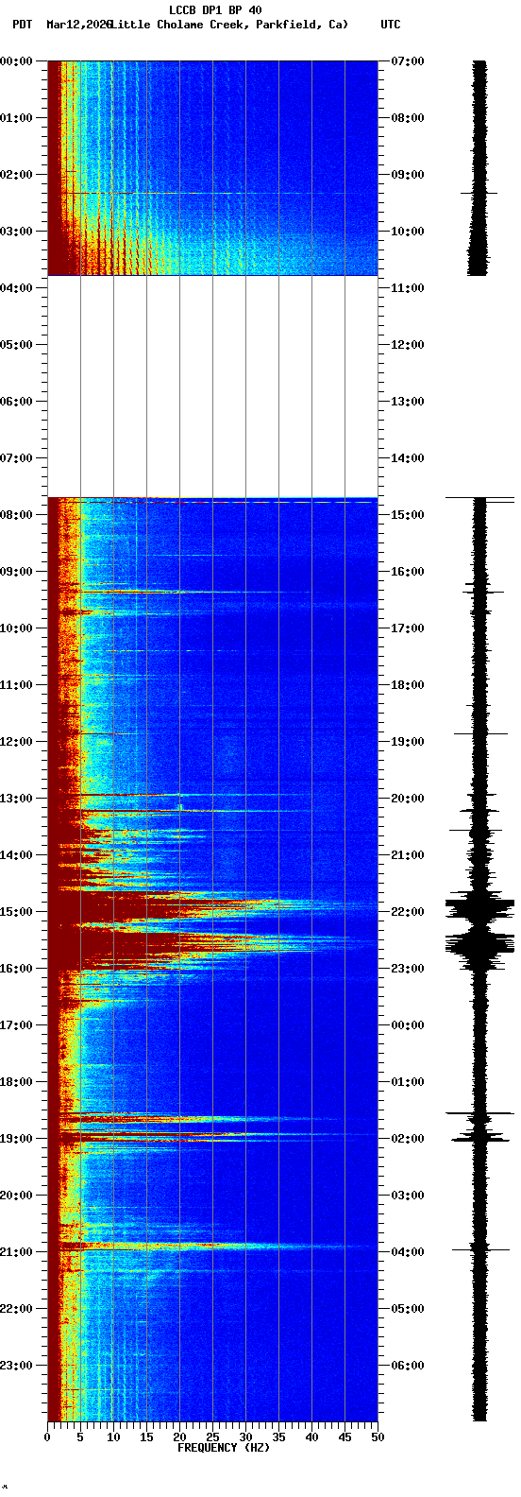Click the '30' tick on the frequency axis
The image size is (521, 1497).
tap(245, 1437)
